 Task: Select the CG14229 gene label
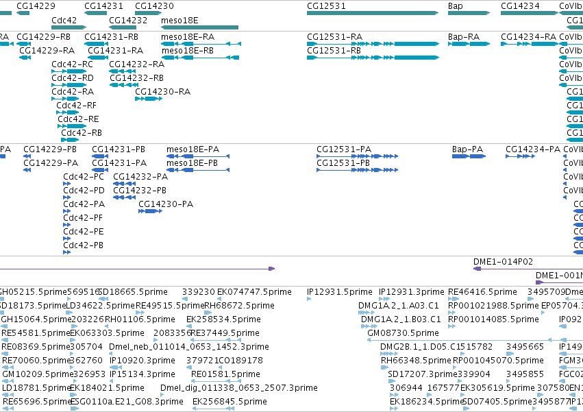pos(36,6)
